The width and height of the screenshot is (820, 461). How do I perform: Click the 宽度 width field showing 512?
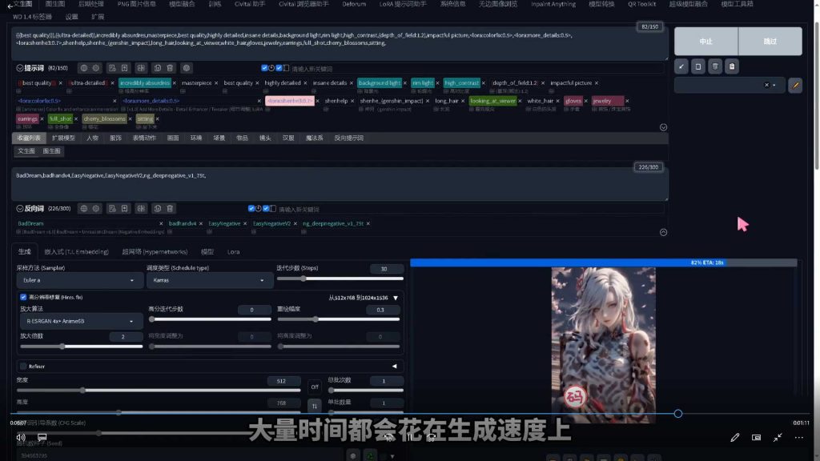click(x=283, y=381)
